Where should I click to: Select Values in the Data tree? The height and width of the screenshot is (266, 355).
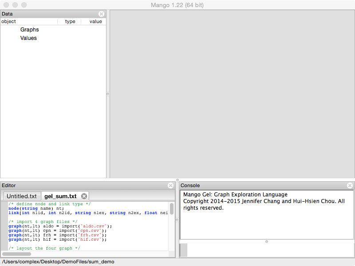28,38
